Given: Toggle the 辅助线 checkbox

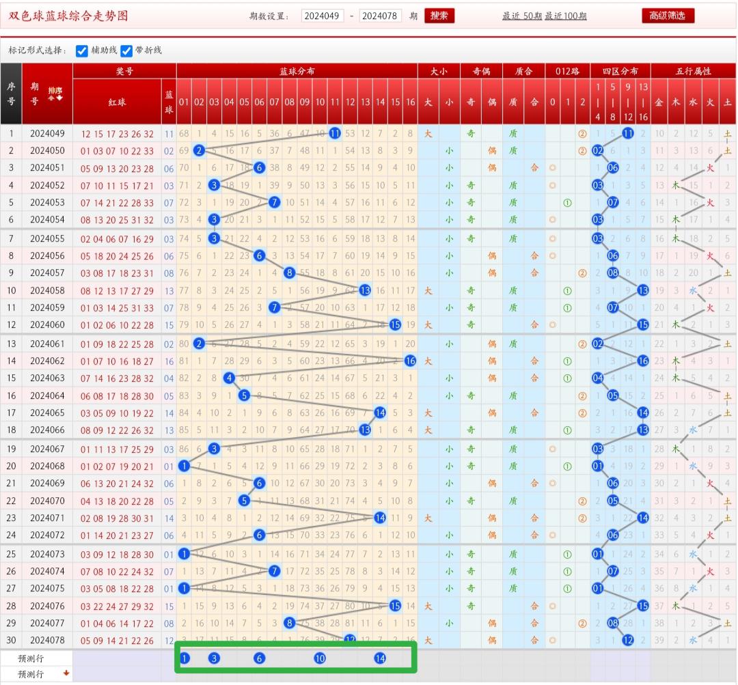Looking at the screenshot, I should pos(82,51).
